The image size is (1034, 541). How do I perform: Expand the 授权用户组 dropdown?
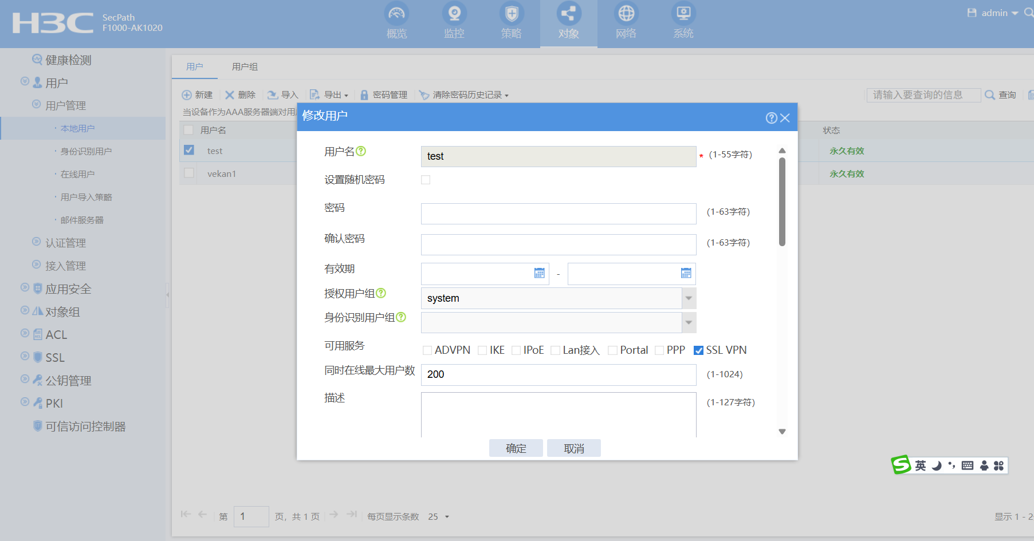689,298
